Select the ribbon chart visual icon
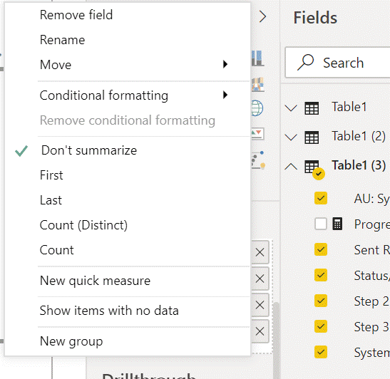This screenshot has width=390, height=379. coord(257,85)
